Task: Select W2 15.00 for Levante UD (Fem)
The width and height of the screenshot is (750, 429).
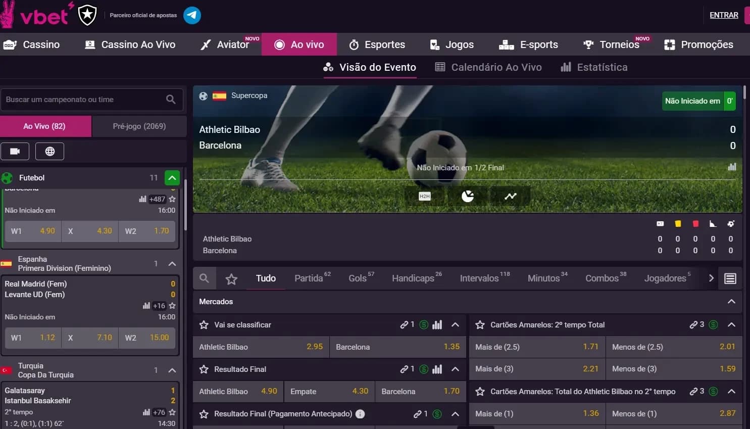Action: click(147, 338)
